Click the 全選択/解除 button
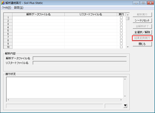Image resolution: width=155 pixels, height=113 pixels. pyautogui.click(x=142, y=32)
